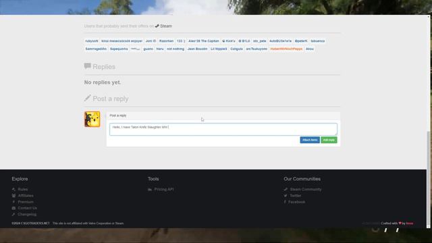The width and height of the screenshot is (432, 243).
Task: Open the Steam link in offers heading
Action: click(166, 26)
